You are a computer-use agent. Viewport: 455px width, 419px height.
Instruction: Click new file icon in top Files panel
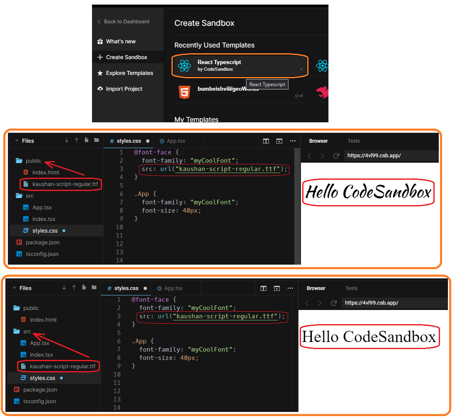[x=87, y=140]
